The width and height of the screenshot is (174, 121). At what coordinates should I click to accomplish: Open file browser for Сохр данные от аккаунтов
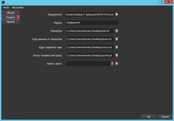[116, 39]
